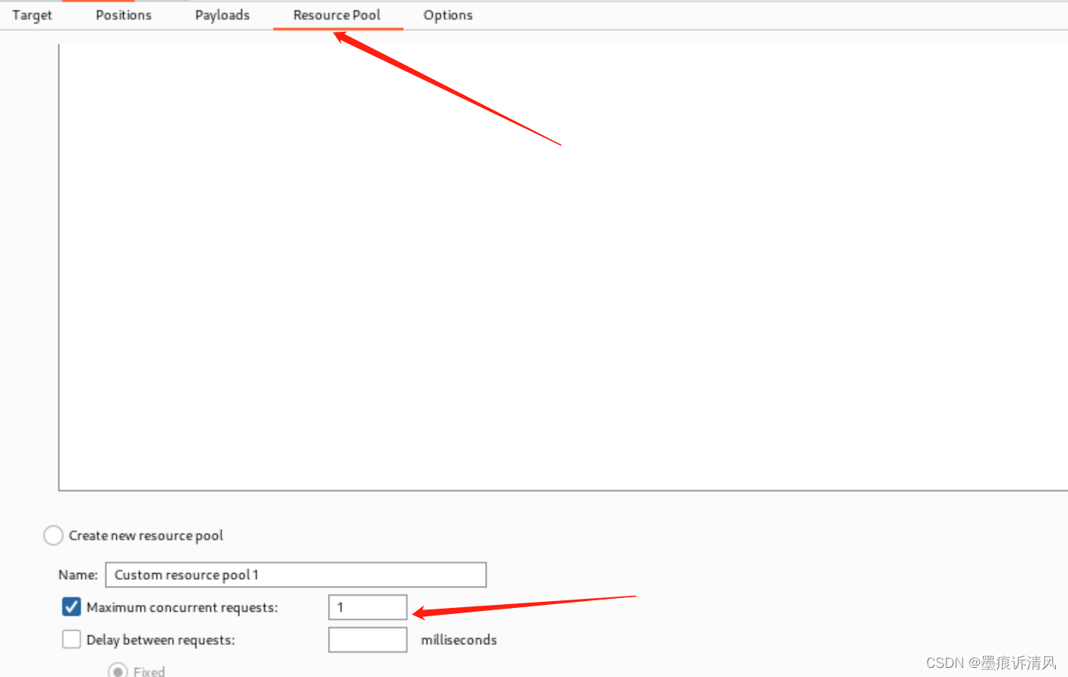1068x677 pixels.
Task: Open the Positions tab
Action: [x=123, y=14]
